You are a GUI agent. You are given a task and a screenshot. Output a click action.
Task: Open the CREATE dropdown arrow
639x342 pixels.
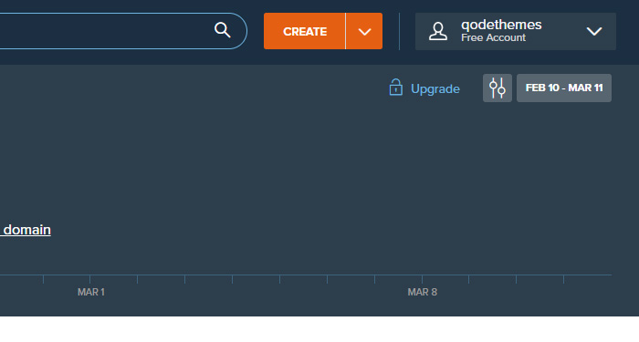[x=364, y=31]
